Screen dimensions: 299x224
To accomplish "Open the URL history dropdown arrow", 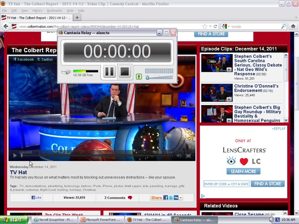I will [210, 26].
